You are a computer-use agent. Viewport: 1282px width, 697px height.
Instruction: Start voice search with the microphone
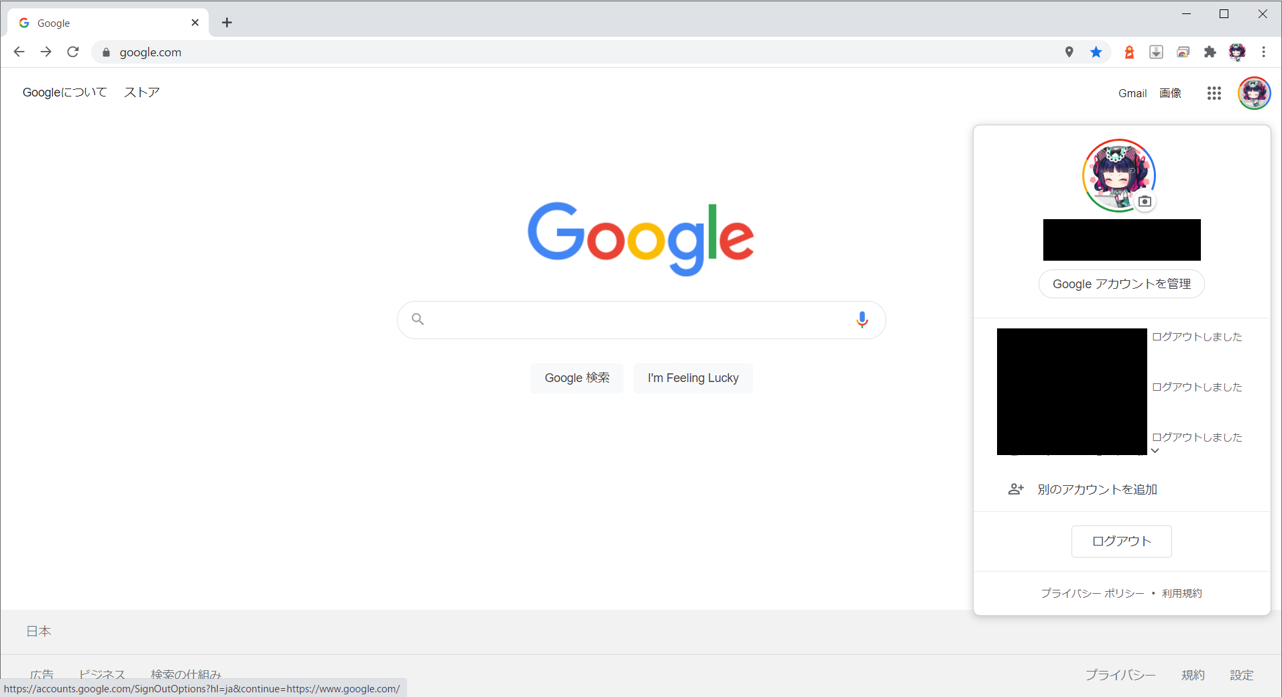[x=862, y=320]
